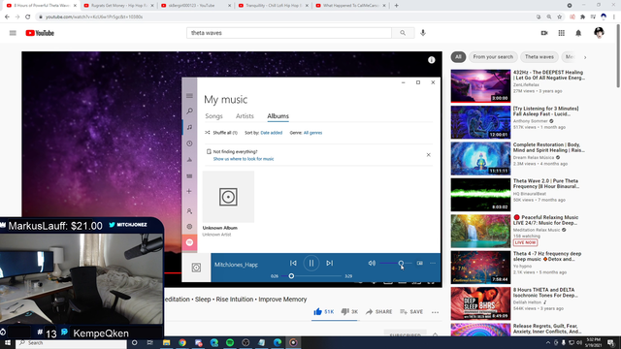Open Playlists icon in Groove sidebar

pos(189,175)
